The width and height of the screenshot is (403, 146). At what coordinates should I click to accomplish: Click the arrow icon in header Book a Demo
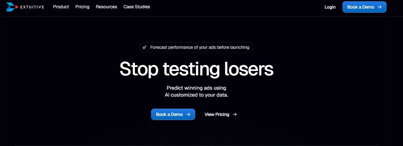pos(380,7)
